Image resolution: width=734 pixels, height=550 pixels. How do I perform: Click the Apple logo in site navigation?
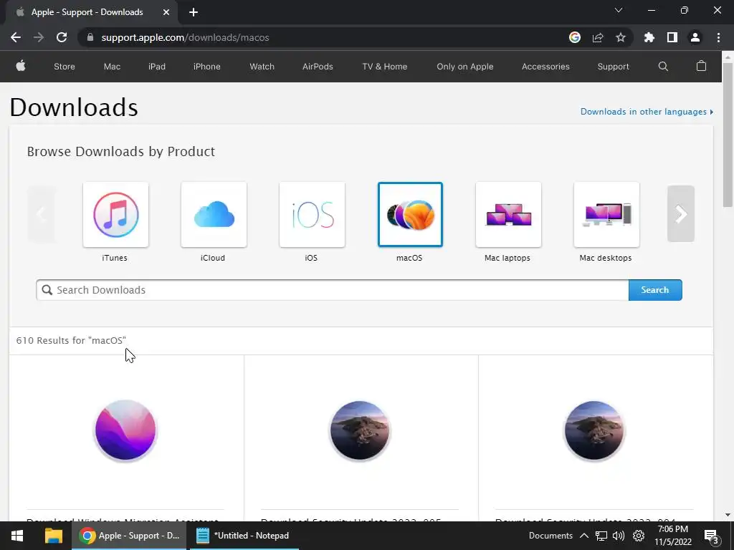21,67
